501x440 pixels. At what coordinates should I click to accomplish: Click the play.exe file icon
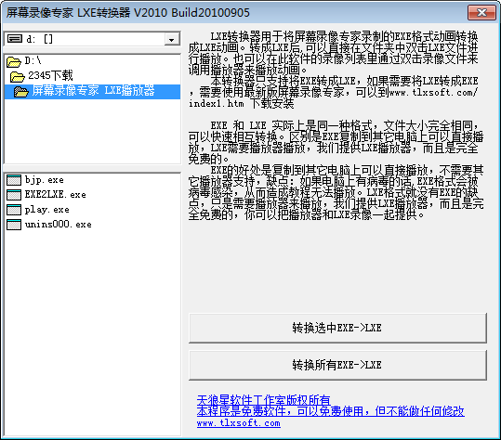[x=14, y=210]
